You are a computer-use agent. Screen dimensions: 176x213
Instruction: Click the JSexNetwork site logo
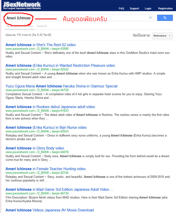[22, 5]
